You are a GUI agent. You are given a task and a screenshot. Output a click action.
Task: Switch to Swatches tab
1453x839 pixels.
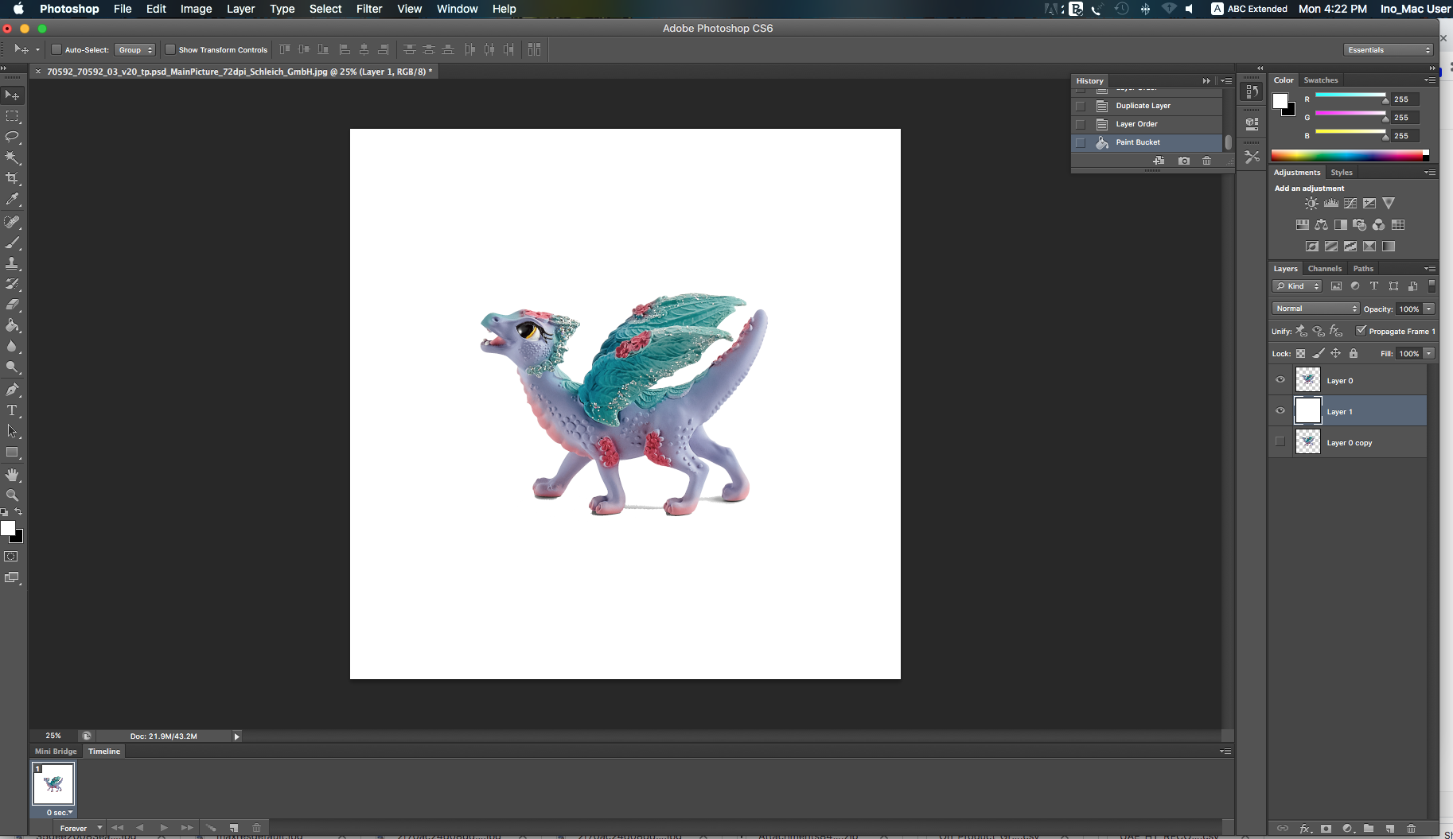[x=1321, y=80]
